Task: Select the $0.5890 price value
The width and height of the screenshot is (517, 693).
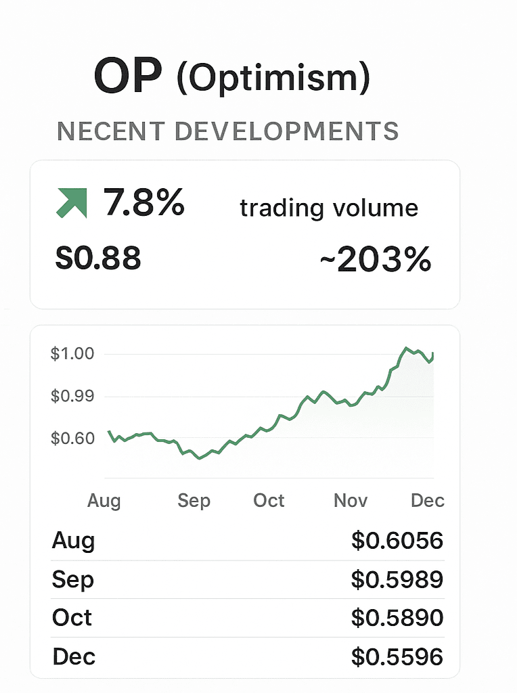Action: (397, 618)
